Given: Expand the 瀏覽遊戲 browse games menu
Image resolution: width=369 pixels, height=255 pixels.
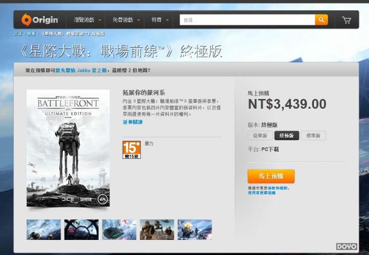Looking at the screenshot, I should tap(87, 20).
